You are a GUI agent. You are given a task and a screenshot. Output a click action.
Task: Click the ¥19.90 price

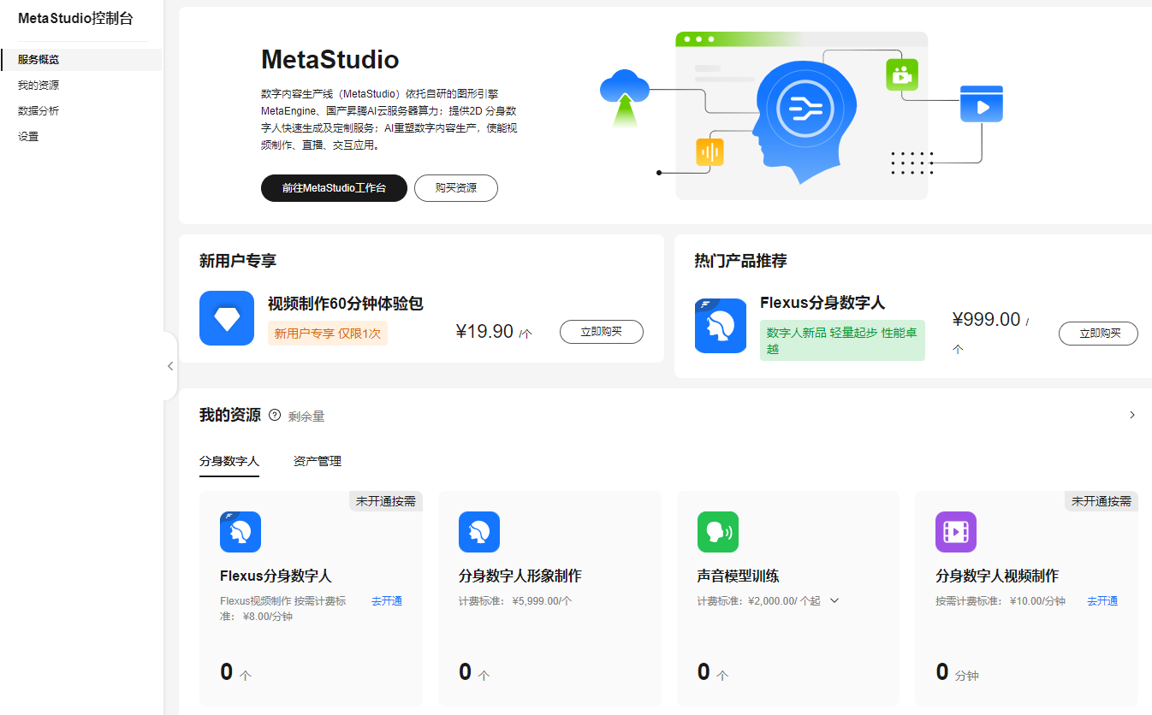point(484,332)
